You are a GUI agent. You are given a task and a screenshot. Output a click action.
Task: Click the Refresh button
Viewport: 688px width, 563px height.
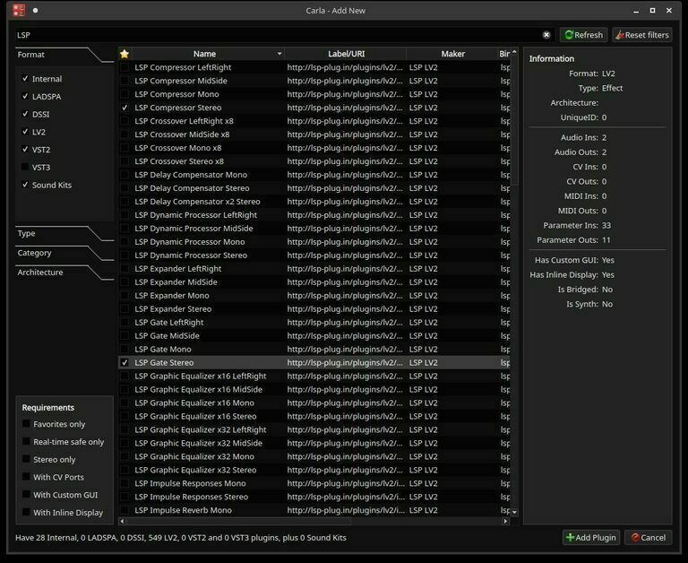coord(584,35)
